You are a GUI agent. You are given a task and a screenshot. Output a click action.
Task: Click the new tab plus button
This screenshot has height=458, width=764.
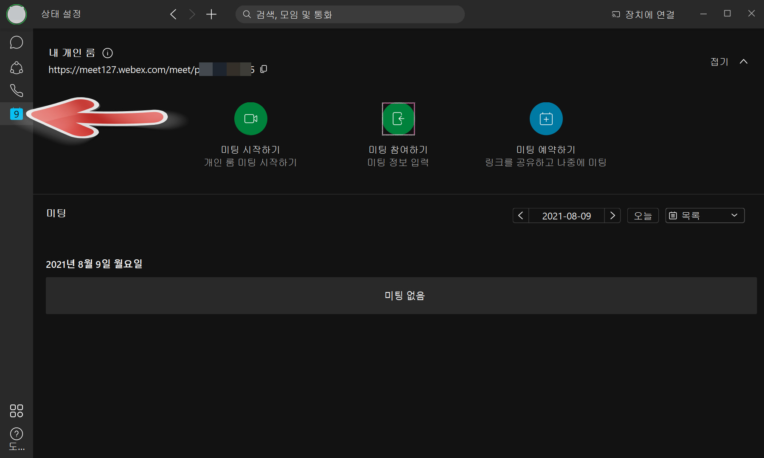[211, 14]
